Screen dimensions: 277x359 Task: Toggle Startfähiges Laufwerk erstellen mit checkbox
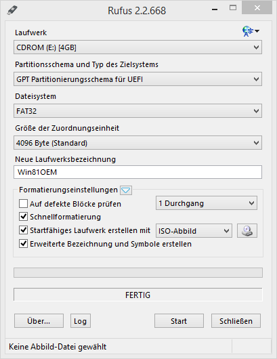(23, 230)
